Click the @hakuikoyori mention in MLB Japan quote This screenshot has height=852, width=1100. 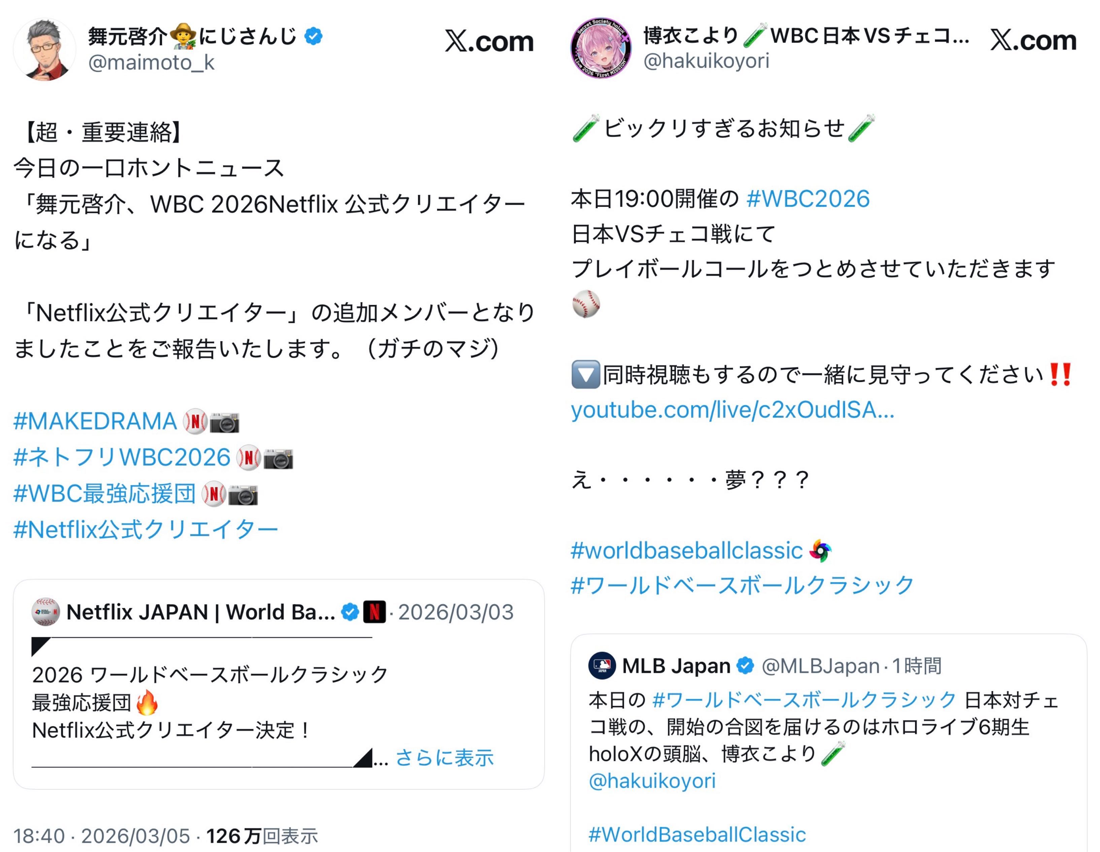click(652, 781)
